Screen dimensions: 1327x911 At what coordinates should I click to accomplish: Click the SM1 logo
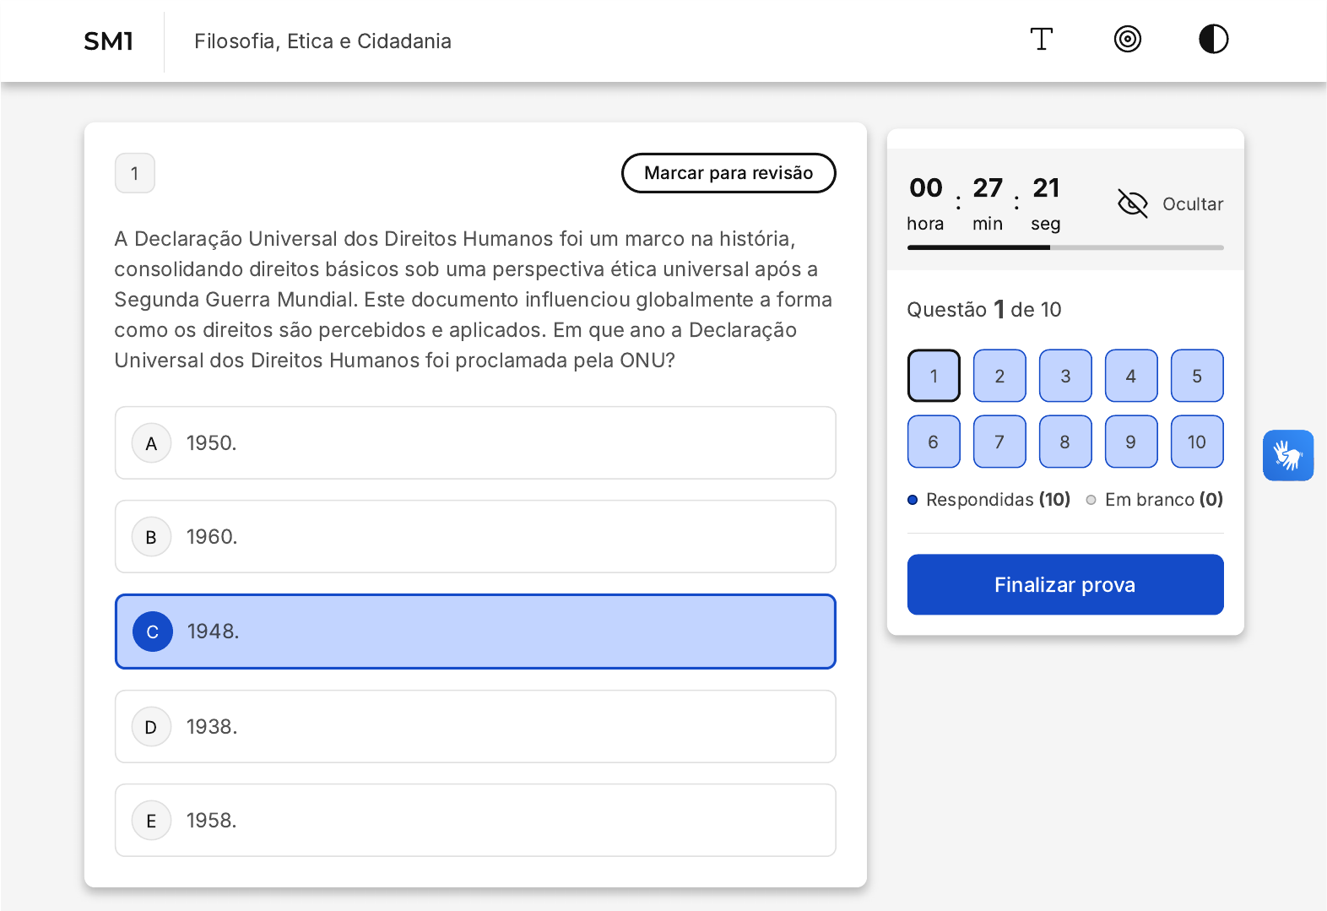[x=109, y=41]
